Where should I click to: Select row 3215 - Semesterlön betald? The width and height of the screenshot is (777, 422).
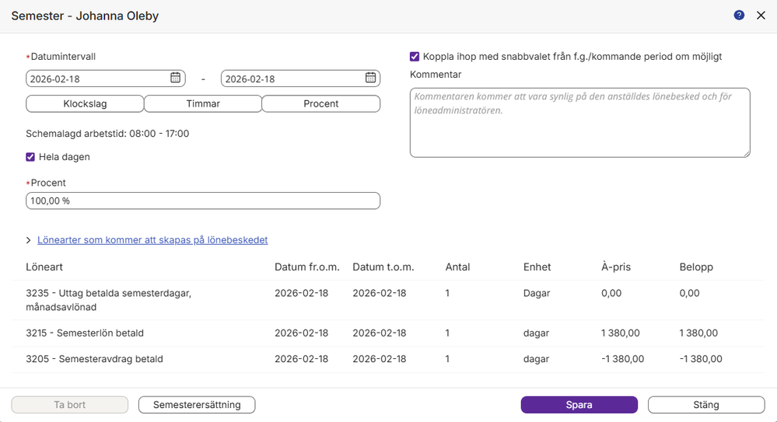(388, 333)
